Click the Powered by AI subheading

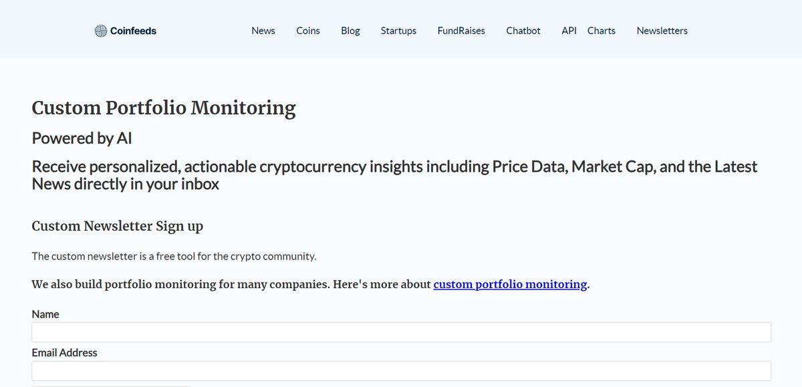pos(82,138)
